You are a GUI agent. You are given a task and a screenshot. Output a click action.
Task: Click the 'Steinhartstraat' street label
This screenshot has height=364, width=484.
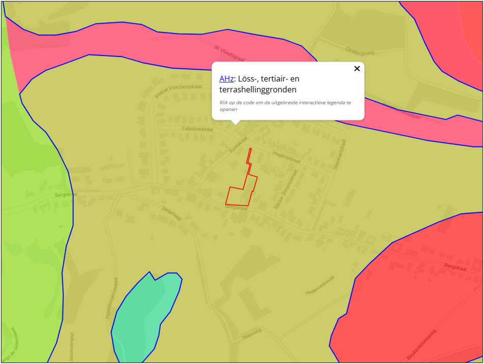tap(339, 154)
